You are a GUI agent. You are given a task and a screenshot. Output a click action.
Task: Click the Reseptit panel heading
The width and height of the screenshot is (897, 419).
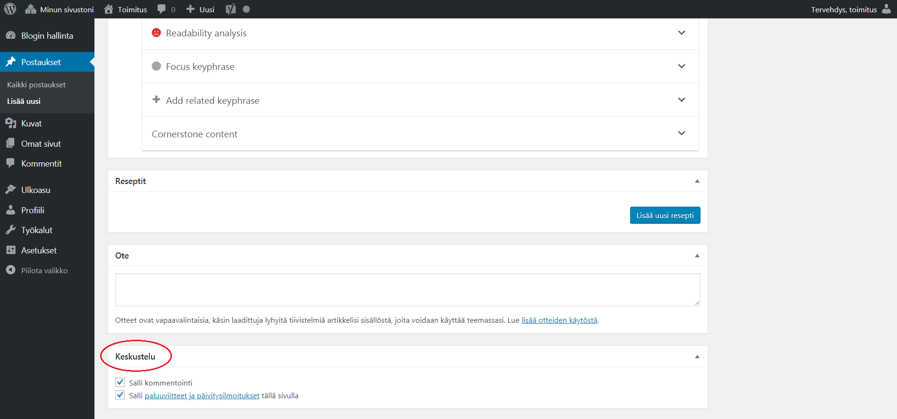pyautogui.click(x=130, y=181)
